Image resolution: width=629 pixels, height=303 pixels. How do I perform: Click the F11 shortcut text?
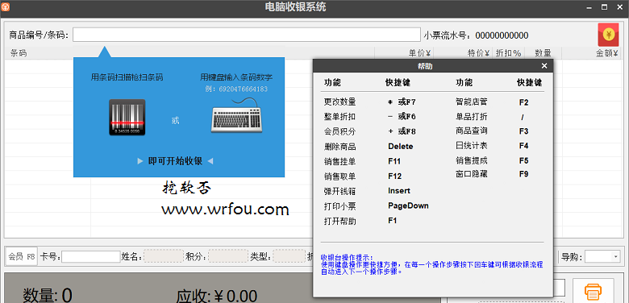394,161
